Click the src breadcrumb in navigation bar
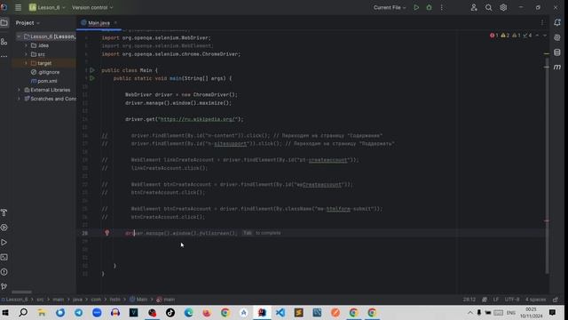 point(40,300)
